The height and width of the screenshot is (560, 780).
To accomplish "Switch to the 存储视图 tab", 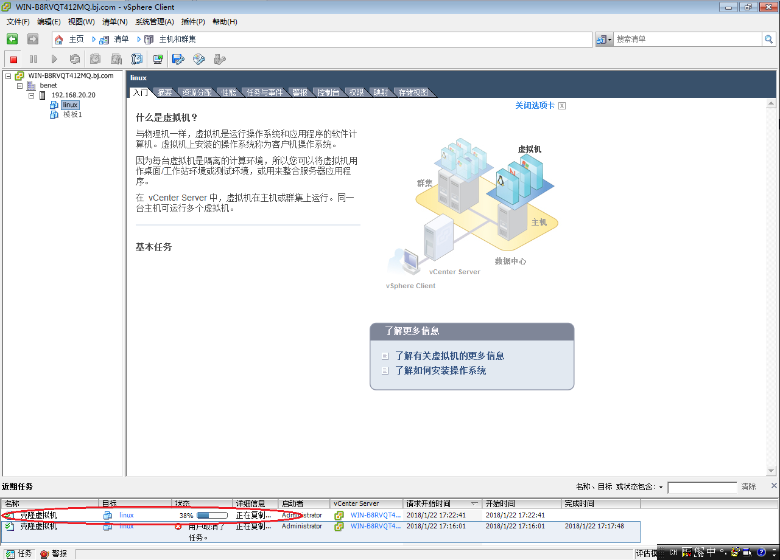I will pyautogui.click(x=413, y=93).
